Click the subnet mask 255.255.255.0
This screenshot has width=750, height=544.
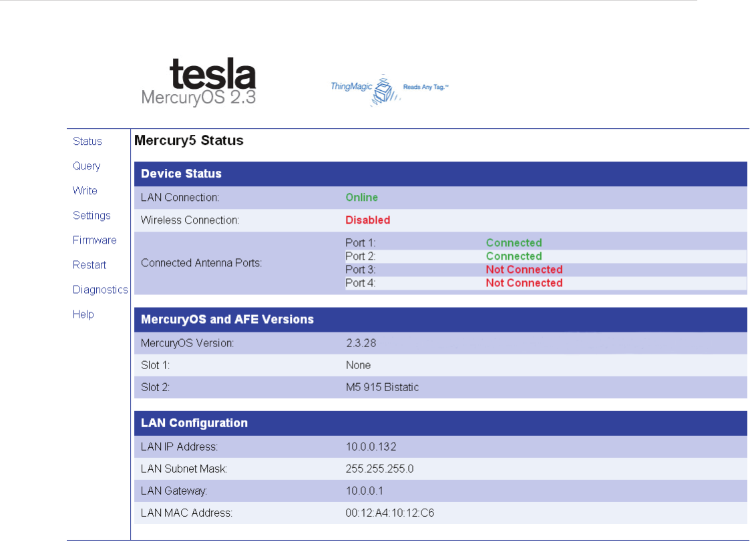[x=380, y=469]
